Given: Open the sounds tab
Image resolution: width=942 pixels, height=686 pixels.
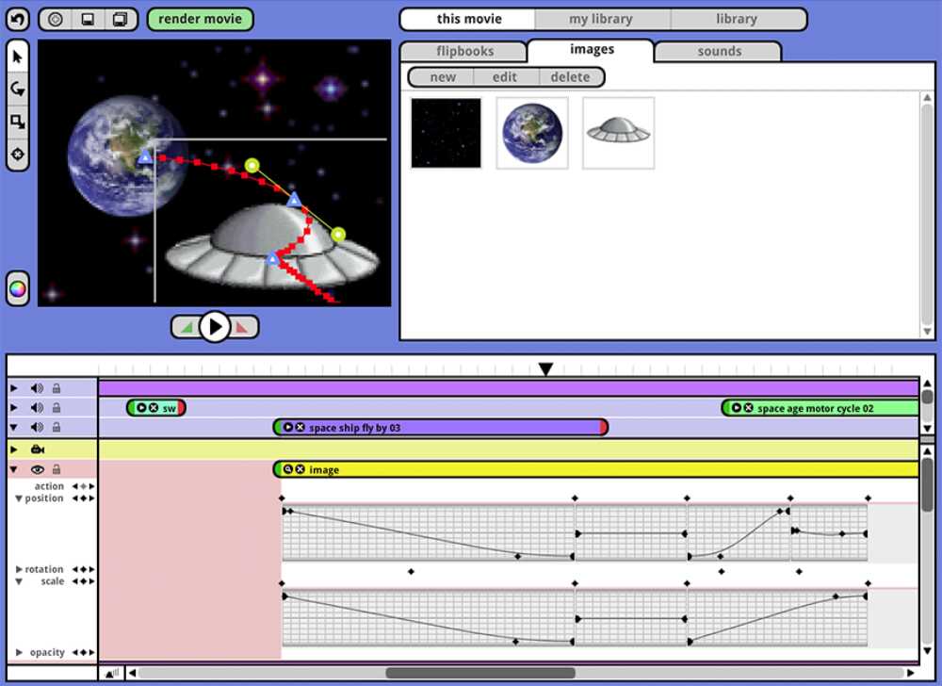Looking at the screenshot, I should click(x=719, y=52).
